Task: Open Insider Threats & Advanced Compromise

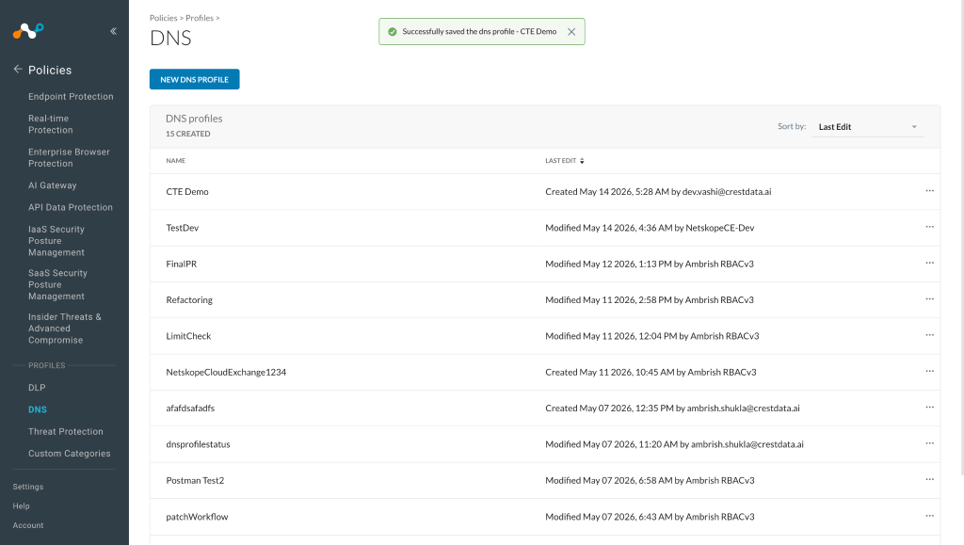Action: click(x=65, y=329)
